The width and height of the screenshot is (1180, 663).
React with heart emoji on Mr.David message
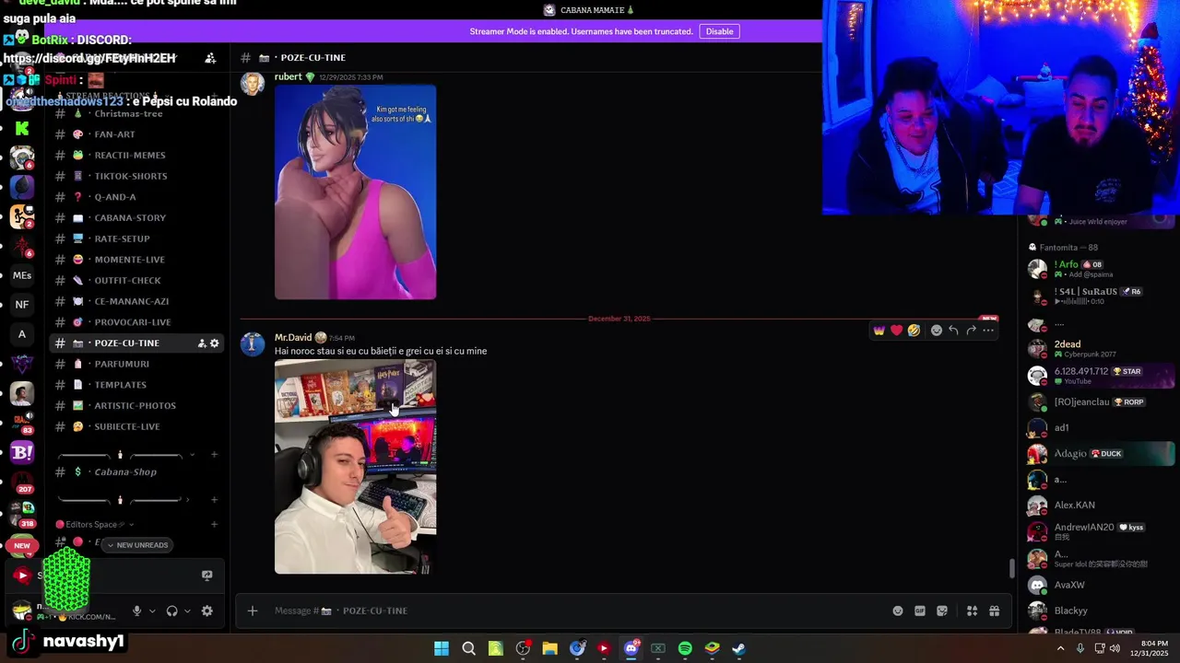coord(896,330)
